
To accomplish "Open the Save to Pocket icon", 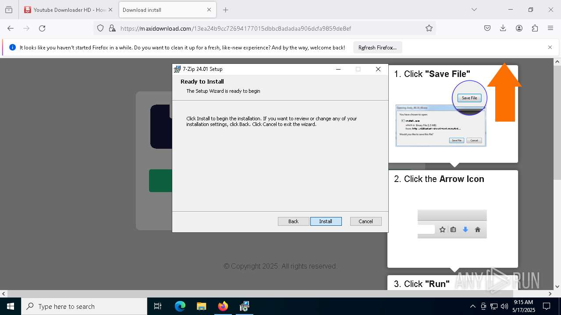I will [x=487, y=28].
